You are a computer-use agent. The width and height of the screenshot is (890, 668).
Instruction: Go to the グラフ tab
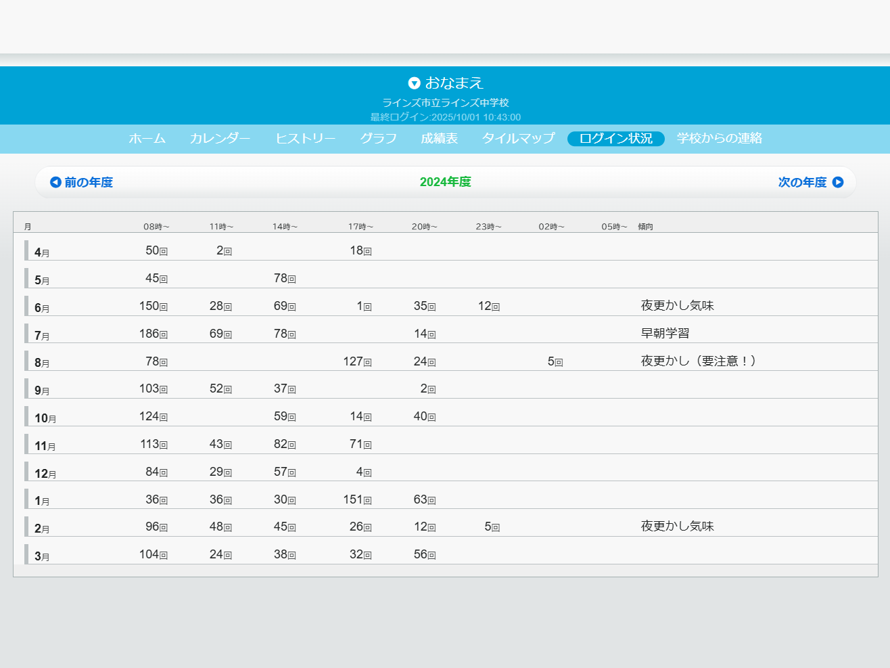378,139
